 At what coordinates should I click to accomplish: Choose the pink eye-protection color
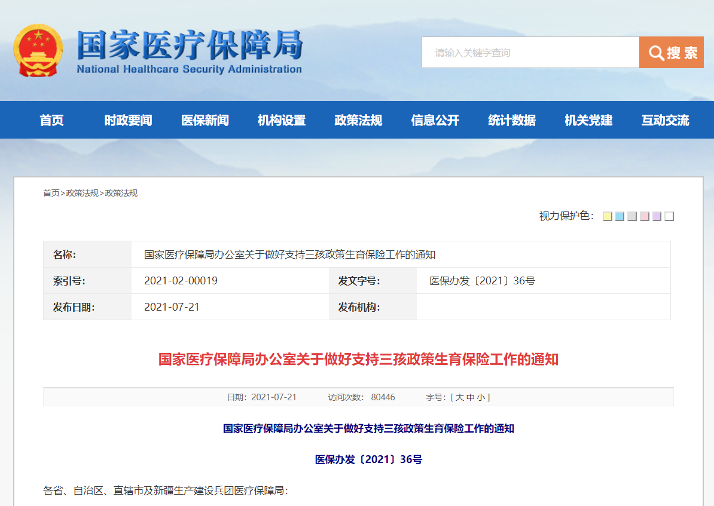point(644,216)
